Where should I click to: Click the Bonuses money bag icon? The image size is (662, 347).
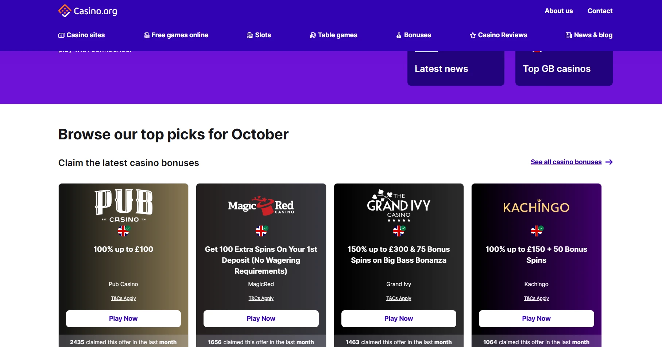[x=399, y=35]
